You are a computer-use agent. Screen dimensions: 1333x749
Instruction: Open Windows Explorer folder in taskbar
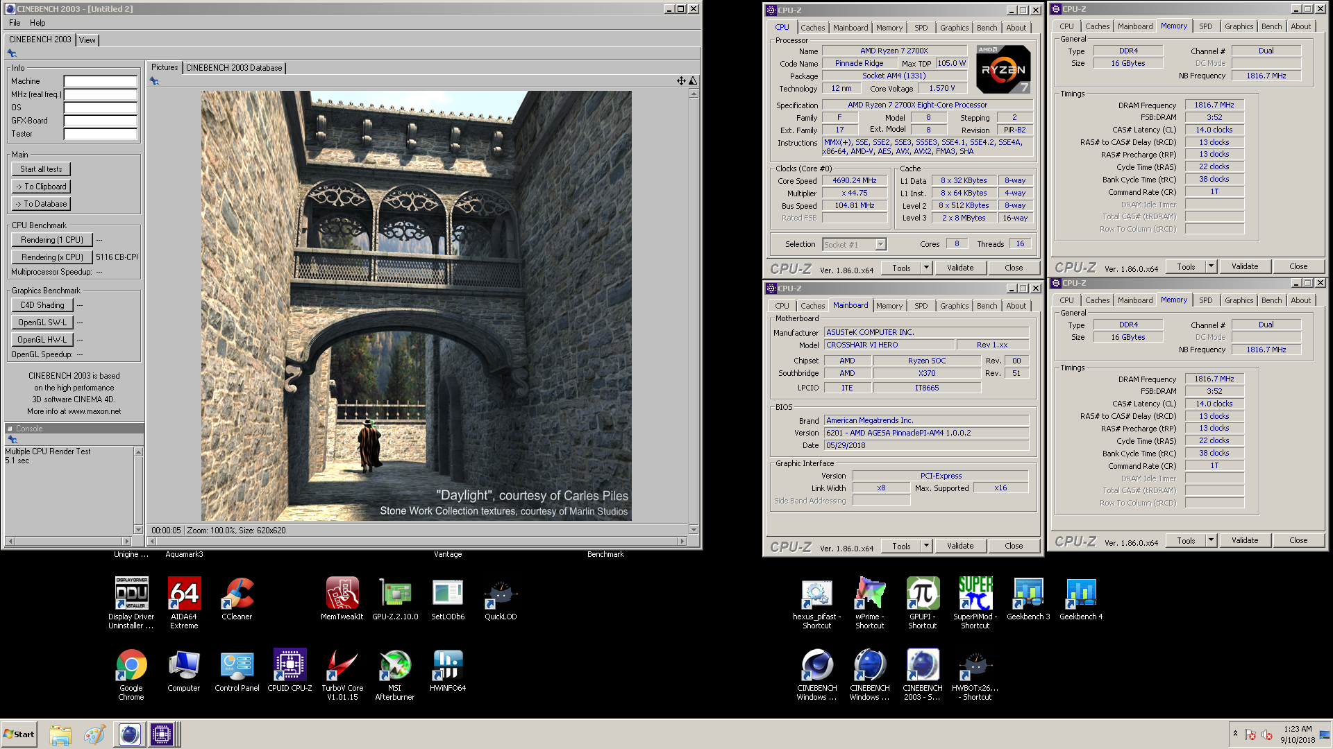[60, 734]
